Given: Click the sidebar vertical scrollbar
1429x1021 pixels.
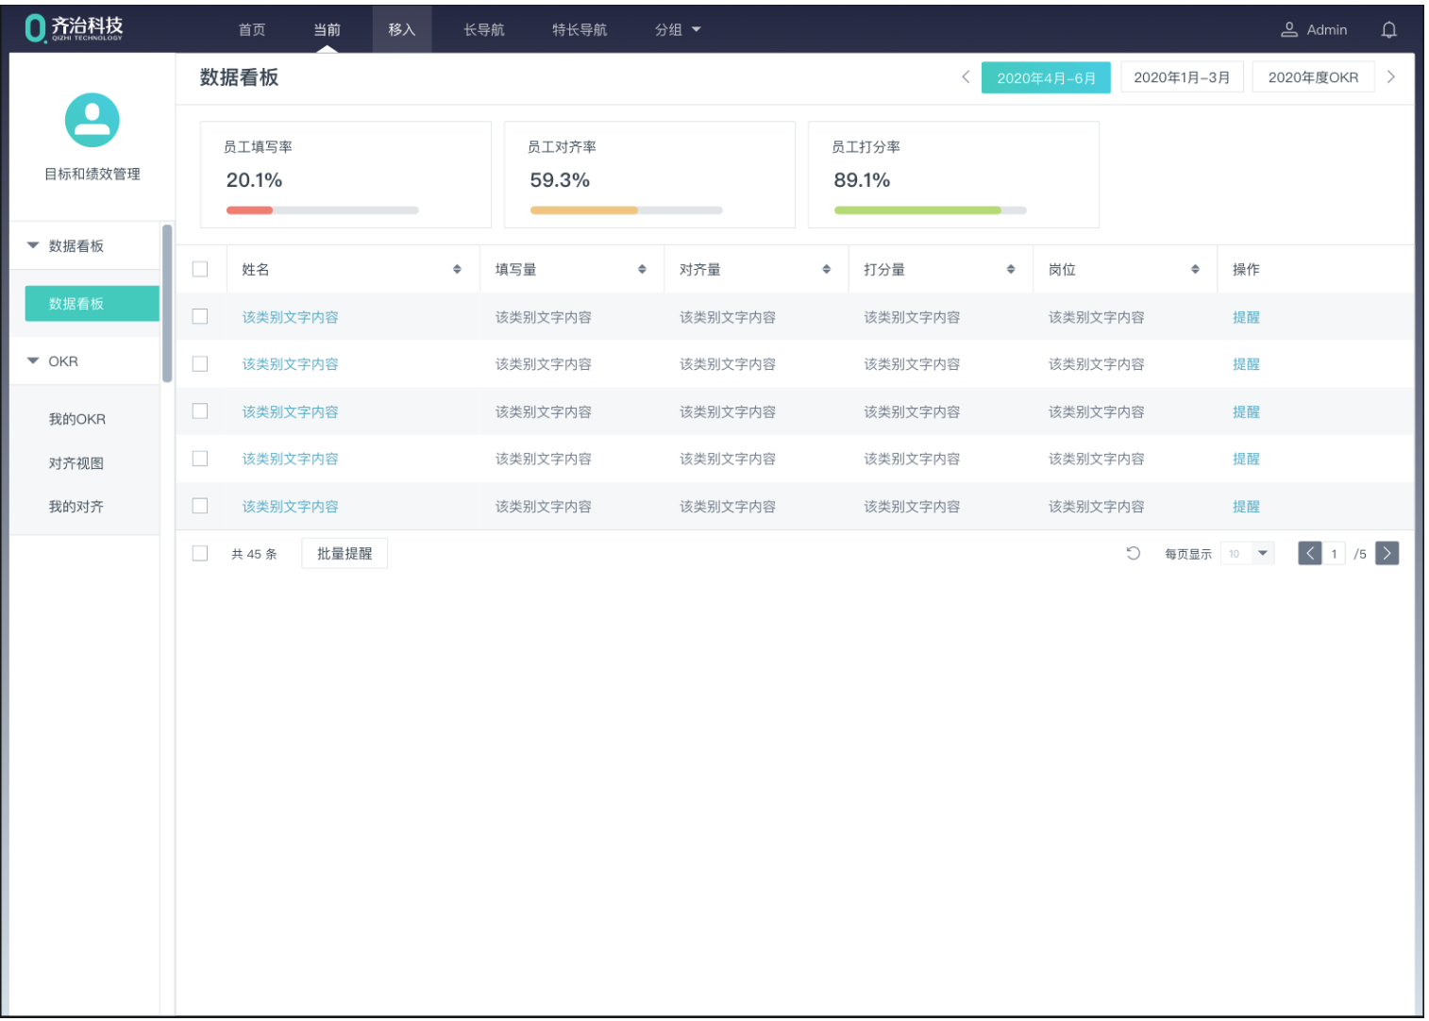Looking at the screenshot, I should (167, 303).
